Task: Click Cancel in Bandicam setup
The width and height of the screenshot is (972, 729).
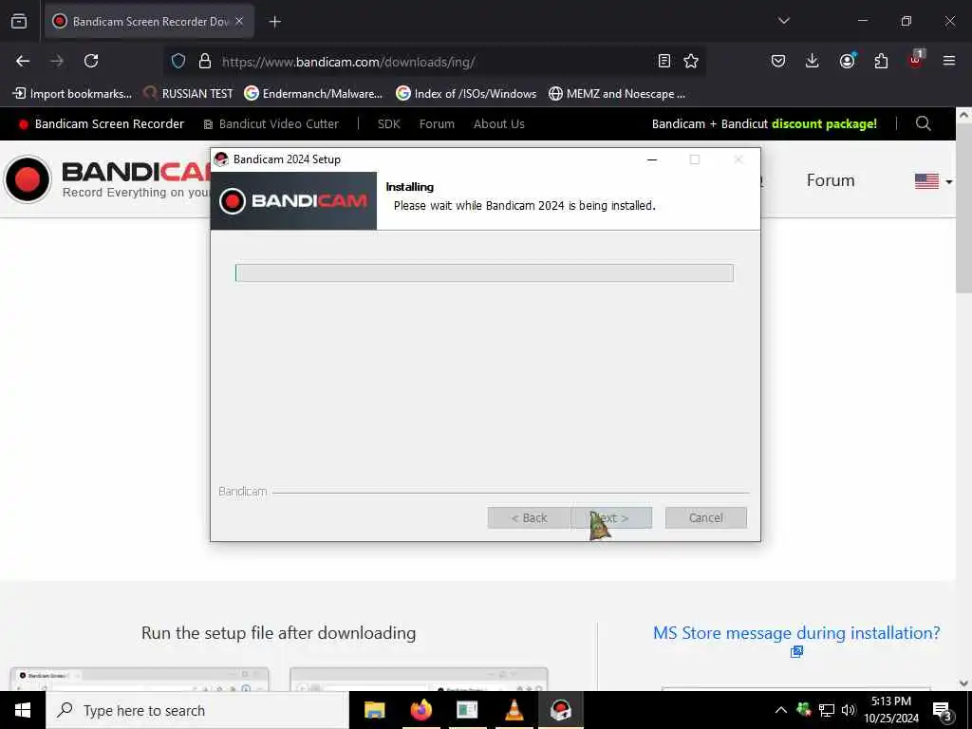Action: tap(705, 517)
